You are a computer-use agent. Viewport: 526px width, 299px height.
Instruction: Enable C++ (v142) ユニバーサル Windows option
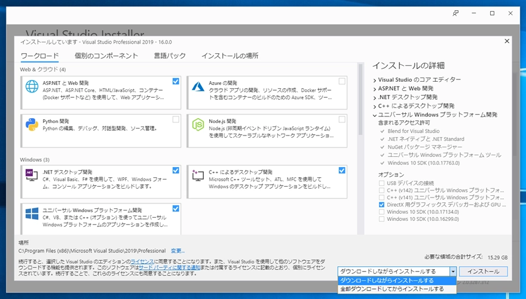pos(381,190)
